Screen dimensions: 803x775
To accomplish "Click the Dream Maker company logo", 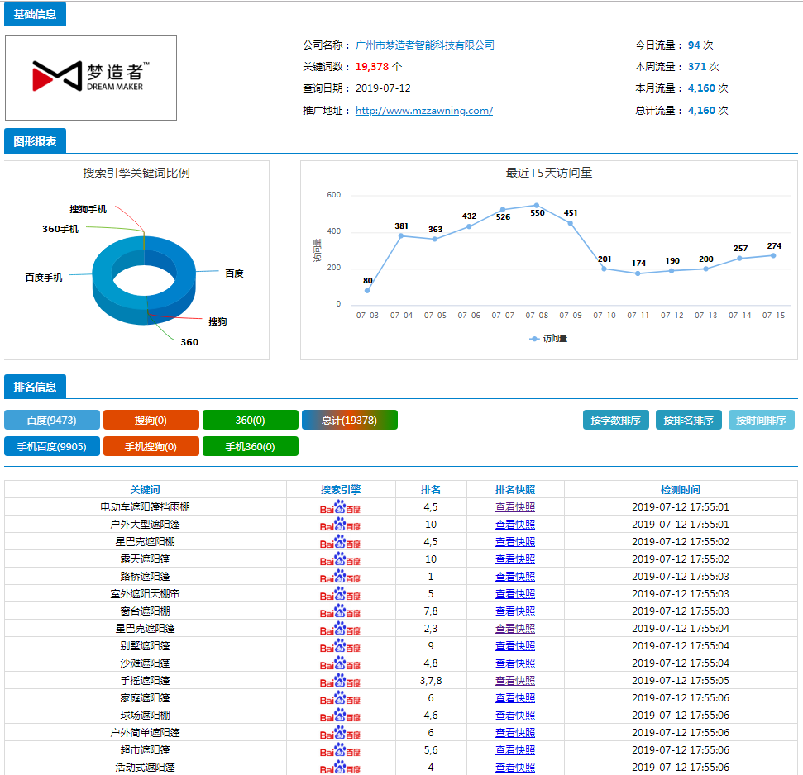I will [x=91, y=77].
